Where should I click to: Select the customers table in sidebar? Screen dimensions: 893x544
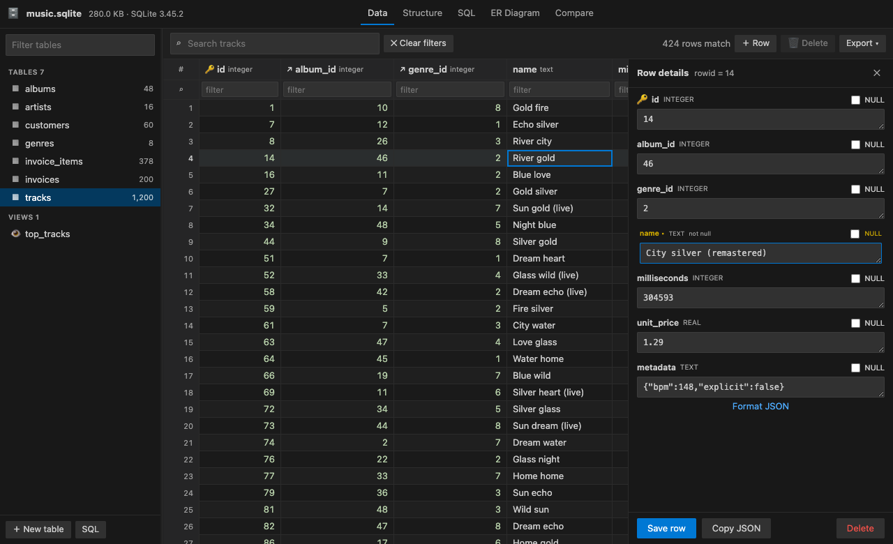coord(80,125)
